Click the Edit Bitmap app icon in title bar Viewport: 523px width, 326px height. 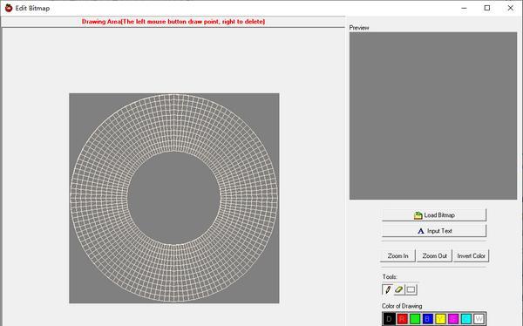[x=9, y=8]
